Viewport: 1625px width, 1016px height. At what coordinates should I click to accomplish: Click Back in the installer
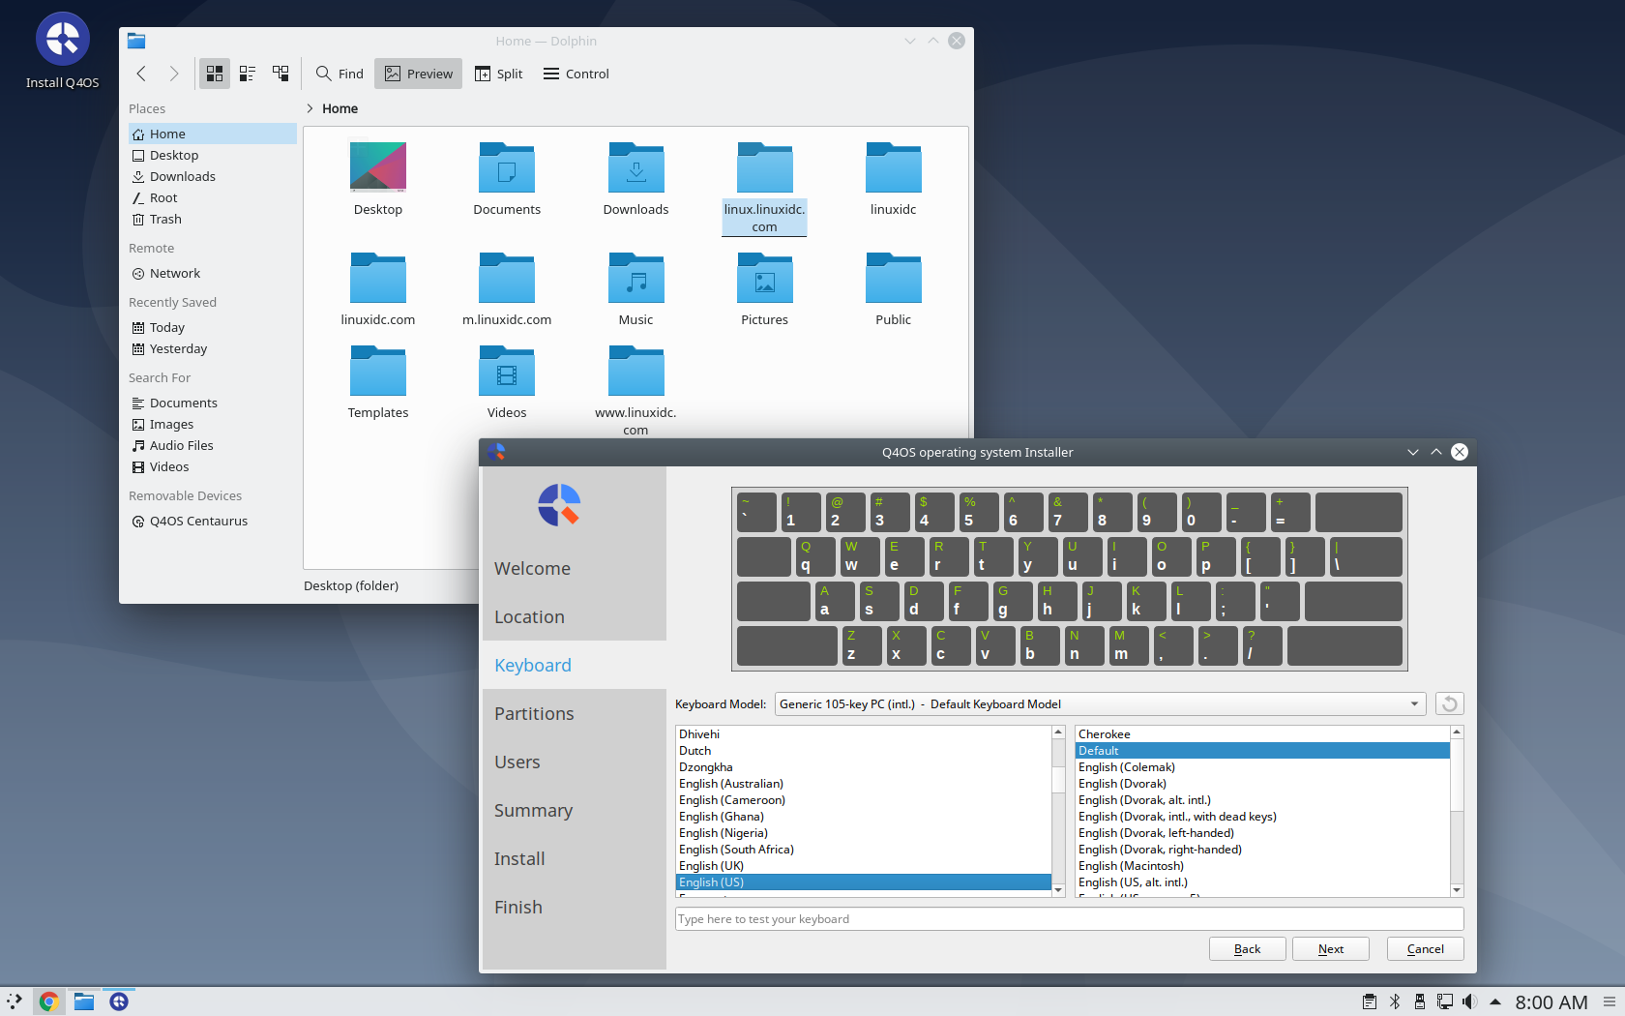(1247, 949)
